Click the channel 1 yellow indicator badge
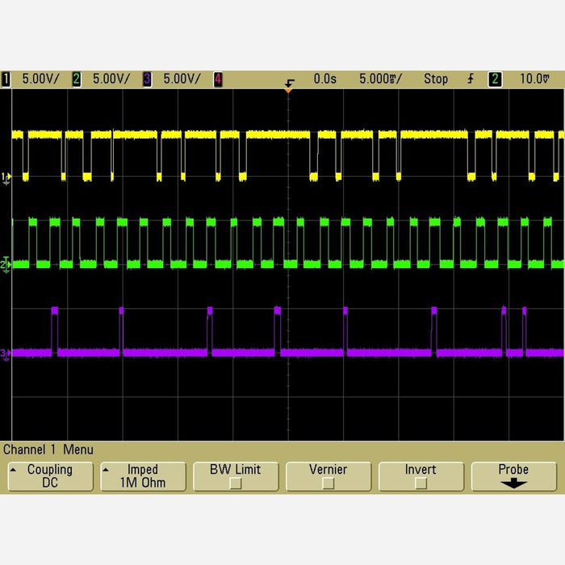The image size is (565, 565). [6, 79]
